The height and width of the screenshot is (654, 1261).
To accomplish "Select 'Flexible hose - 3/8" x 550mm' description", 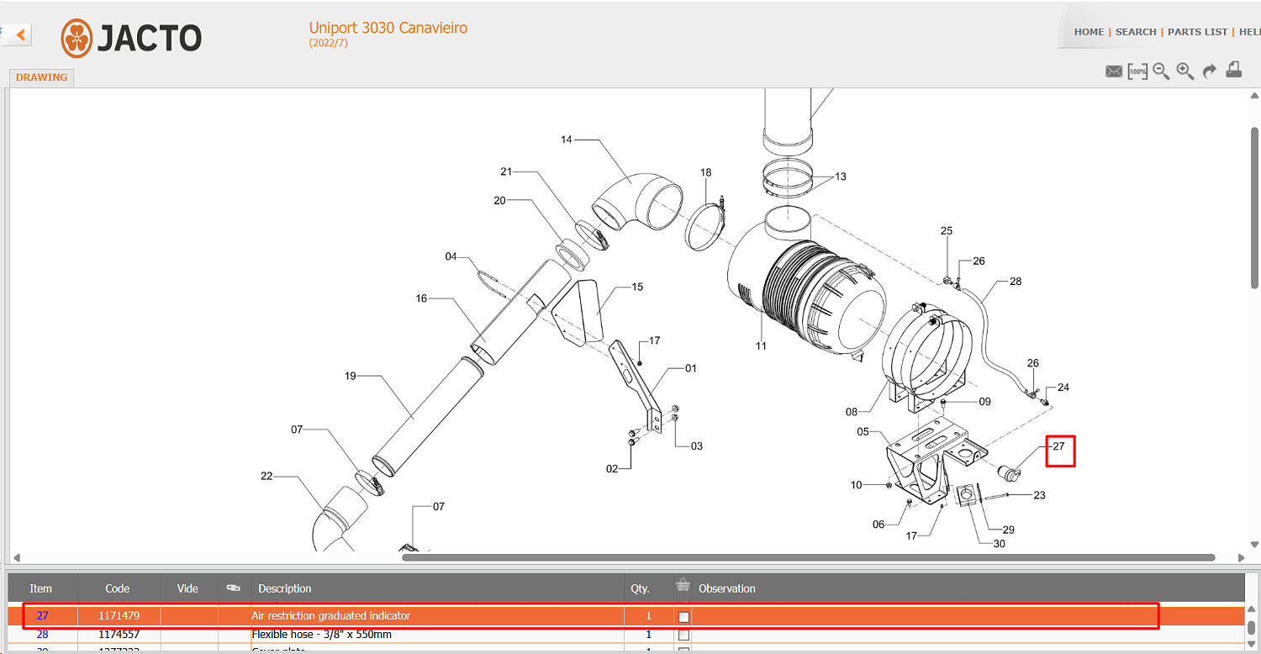I will pos(322,635).
